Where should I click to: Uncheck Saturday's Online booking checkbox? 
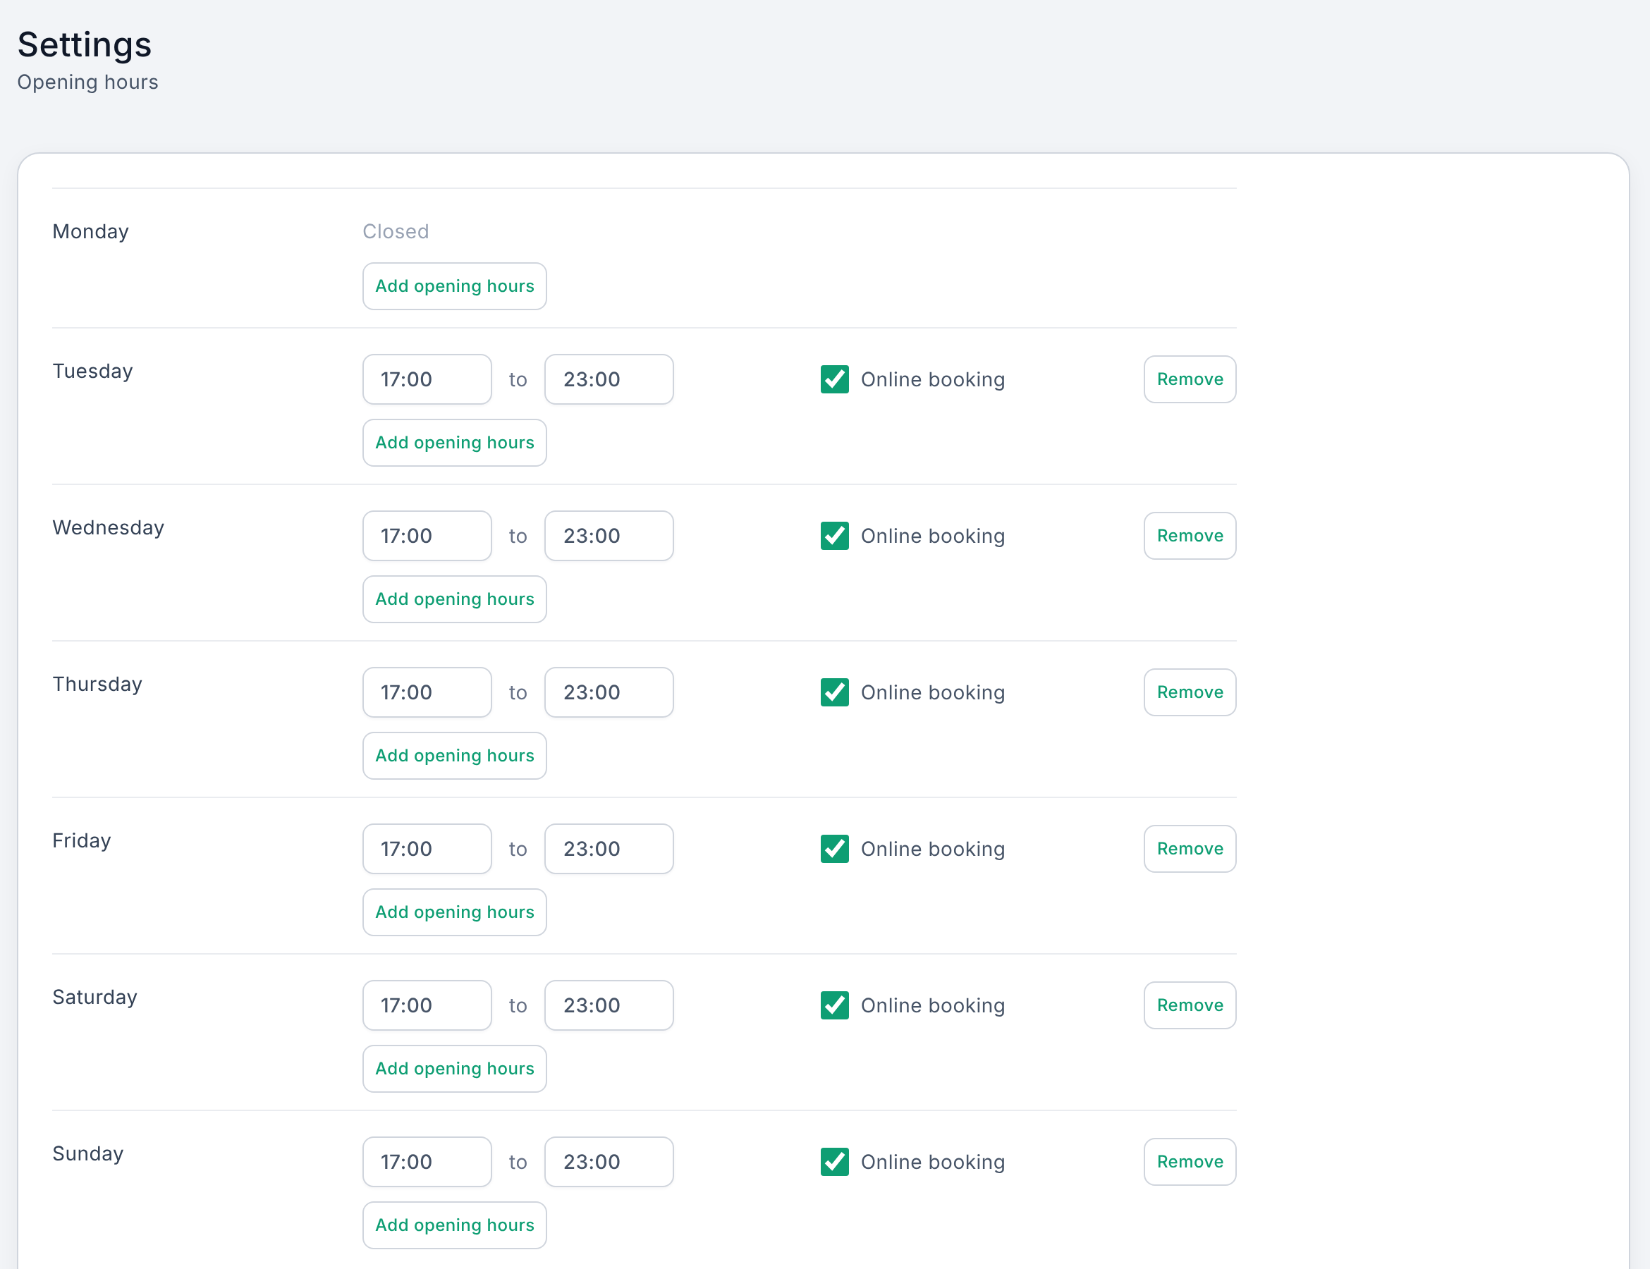pos(834,1005)
